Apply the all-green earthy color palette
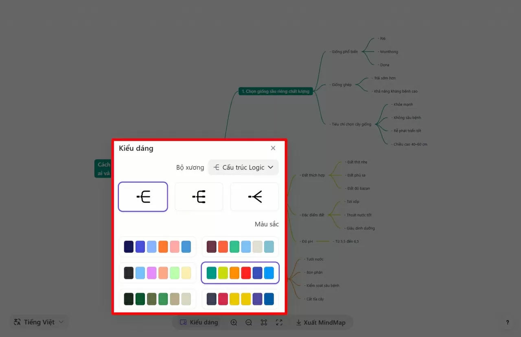This screenshot has height=337, width=521. [x=158, y=299]
